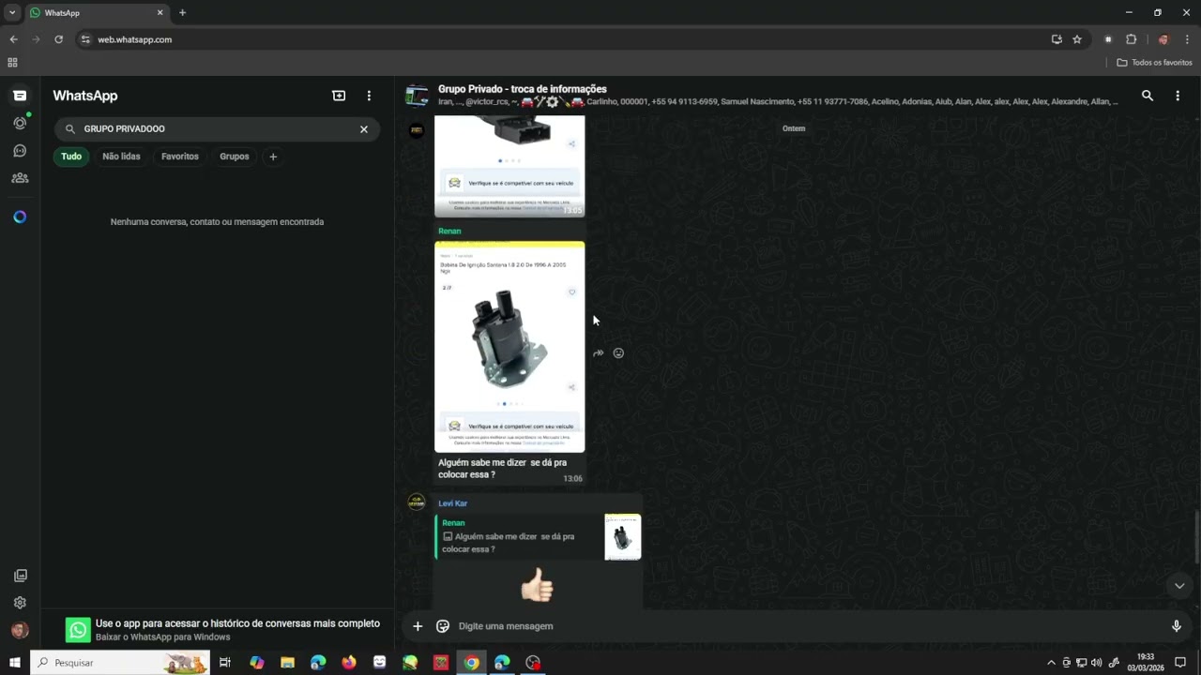
Task: Show hidden system tray icons
Action: [x=1051, y=663]
